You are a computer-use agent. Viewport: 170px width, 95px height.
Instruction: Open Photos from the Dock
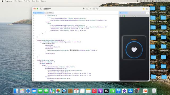coord(58,91)
